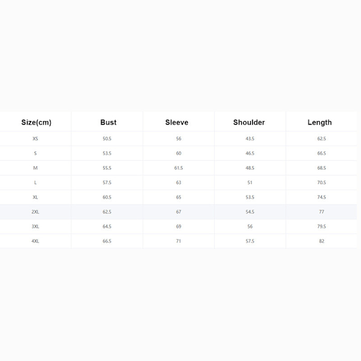Click the L shoulder value 51

(250, 182)
